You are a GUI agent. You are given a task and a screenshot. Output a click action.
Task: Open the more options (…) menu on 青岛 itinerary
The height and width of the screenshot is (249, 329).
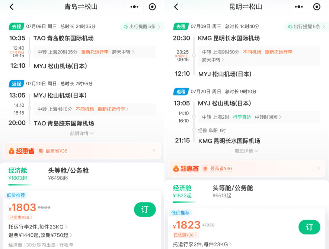click(134, 7)
